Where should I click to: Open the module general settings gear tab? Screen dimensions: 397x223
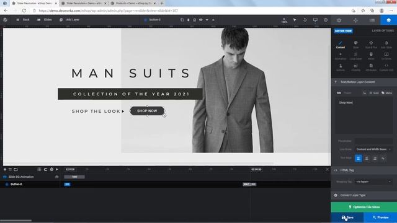339,20
